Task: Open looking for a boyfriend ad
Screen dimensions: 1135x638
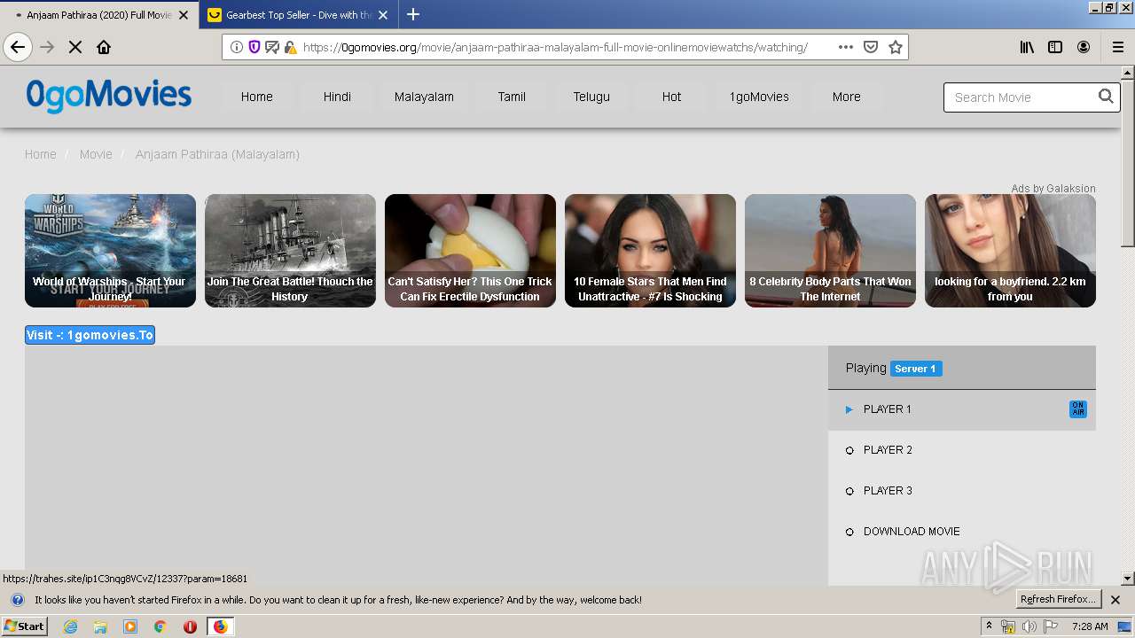Action: click(1010, 251)
